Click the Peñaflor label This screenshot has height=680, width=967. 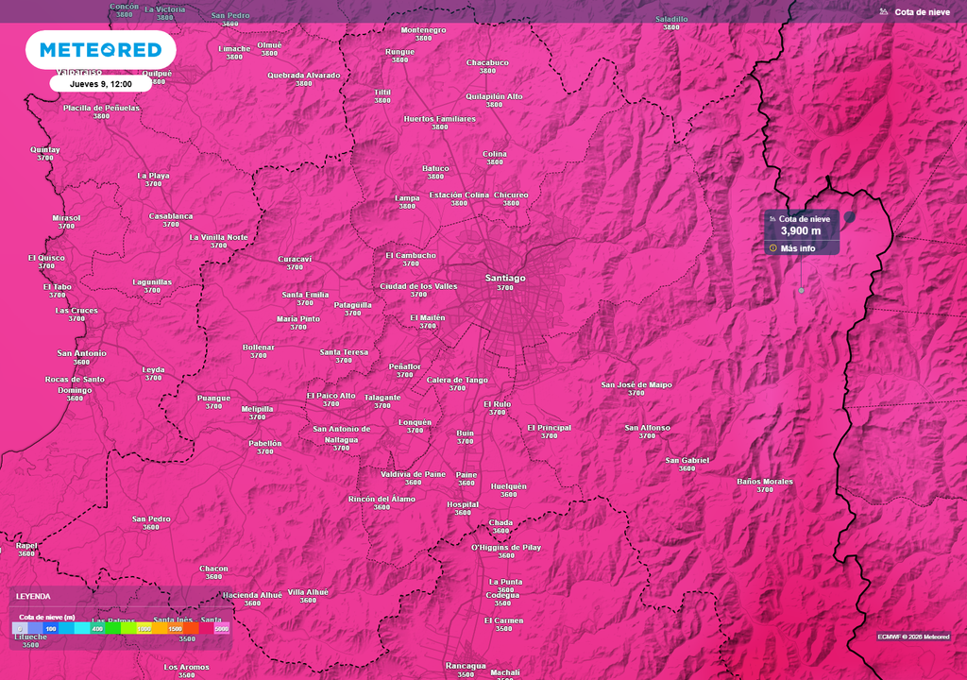pyautogui.click(x=404, y=366)
